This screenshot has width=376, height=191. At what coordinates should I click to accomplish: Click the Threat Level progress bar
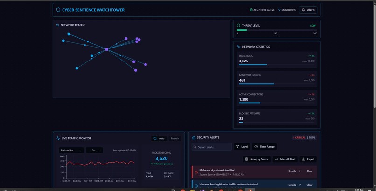[277, 30]
